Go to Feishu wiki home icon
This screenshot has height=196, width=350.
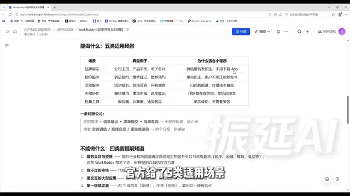15,32
